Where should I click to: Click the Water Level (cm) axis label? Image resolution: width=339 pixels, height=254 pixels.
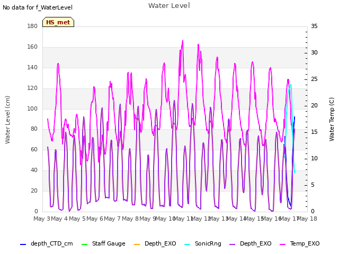point(7,120)
